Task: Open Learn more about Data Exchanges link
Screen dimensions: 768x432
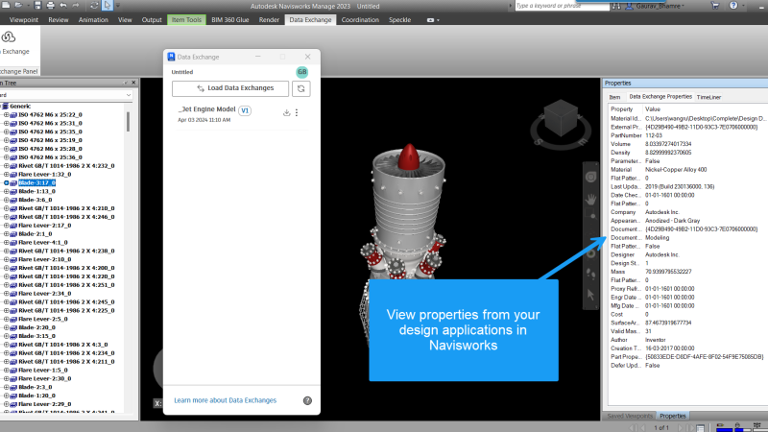Action: [226, 400]
